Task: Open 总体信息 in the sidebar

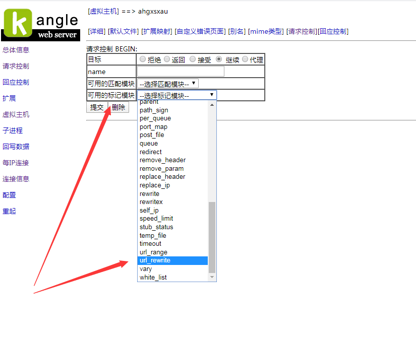Action: point(16,50)
